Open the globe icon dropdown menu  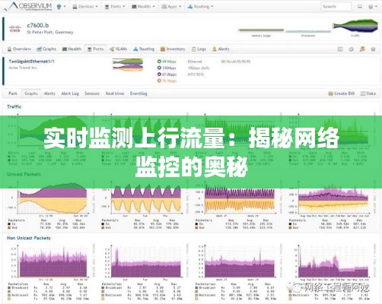(61, 7)
